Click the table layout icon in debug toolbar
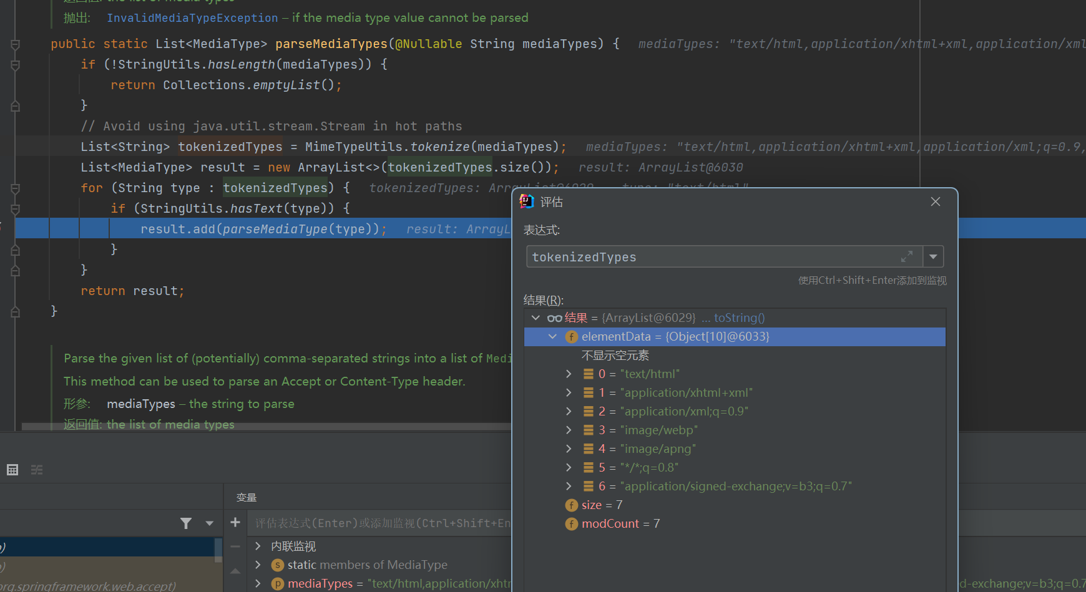Image resolution: width=1086 pixels, height=592 pixels. [x=12, y=470]
